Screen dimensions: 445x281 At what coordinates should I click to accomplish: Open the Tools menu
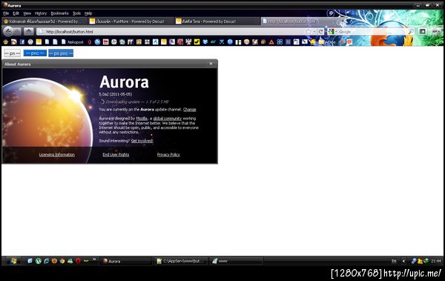pyautogui.click(x=76, y=13)
